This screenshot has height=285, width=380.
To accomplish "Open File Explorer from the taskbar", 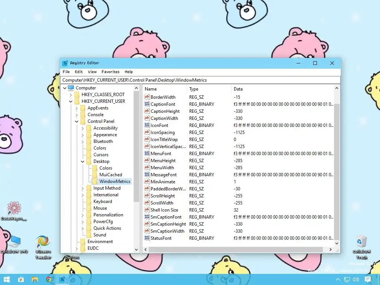I will coord(35,279).
